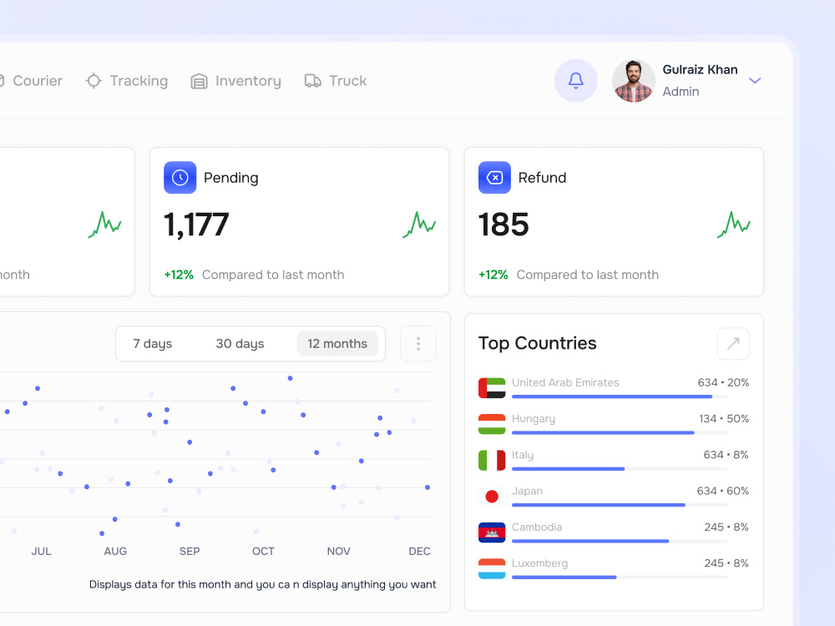Open the Inventory menu item

pyautogui.click(x=248, y=81)
